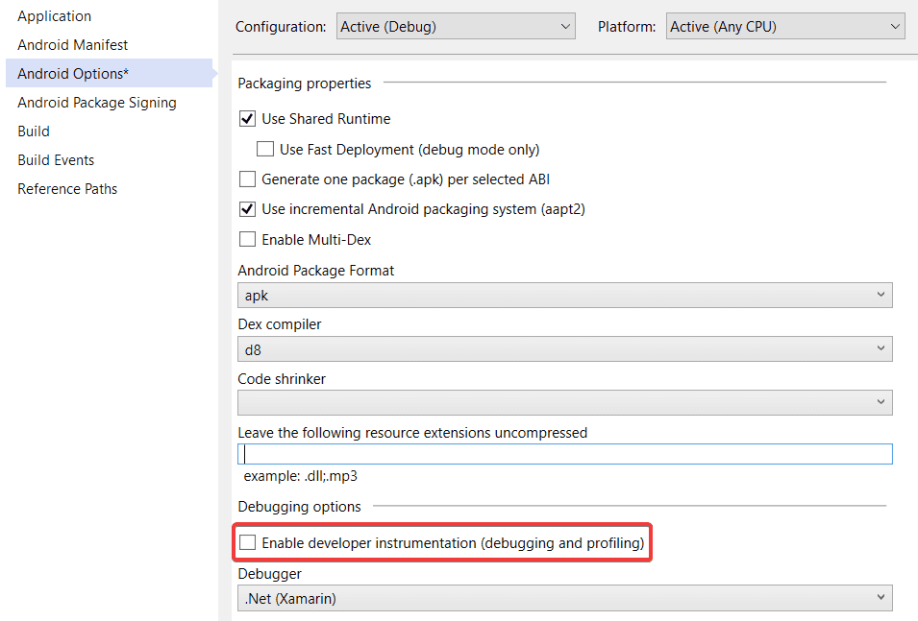The image size is (918, 621).
Task: Uncheck Use Shared Runtime
Action: click(x=247, y=119)
